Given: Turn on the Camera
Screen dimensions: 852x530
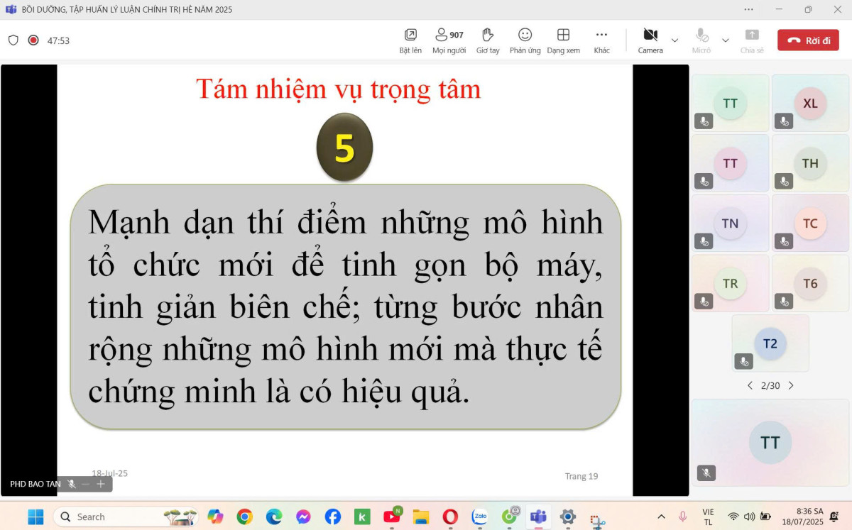Looking at the screenshot, I should coord(650,40).
